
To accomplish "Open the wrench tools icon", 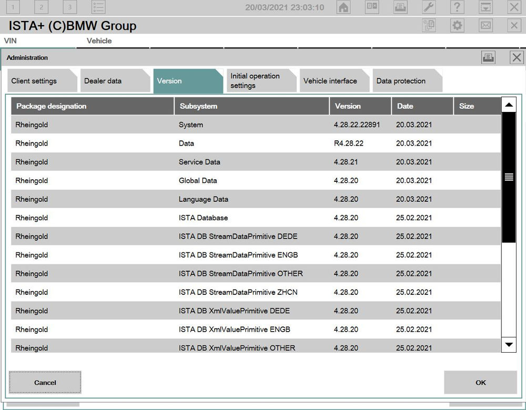I will coord(429,7).
